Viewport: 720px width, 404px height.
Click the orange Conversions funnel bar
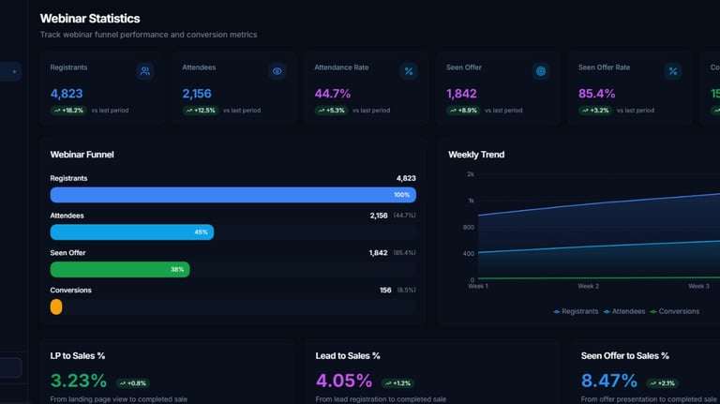coord(56,307)
